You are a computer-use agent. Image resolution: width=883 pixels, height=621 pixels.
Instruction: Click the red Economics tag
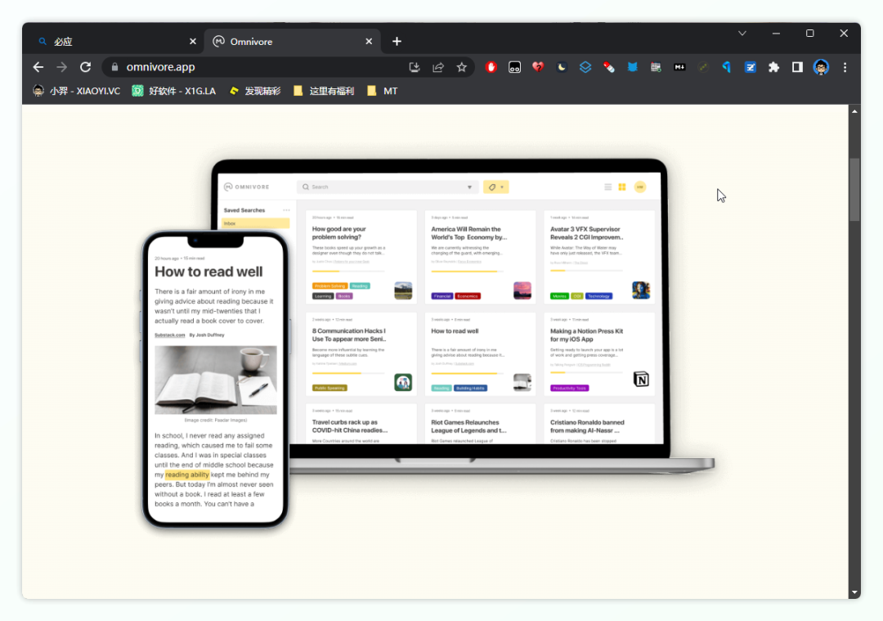point(468,296)
